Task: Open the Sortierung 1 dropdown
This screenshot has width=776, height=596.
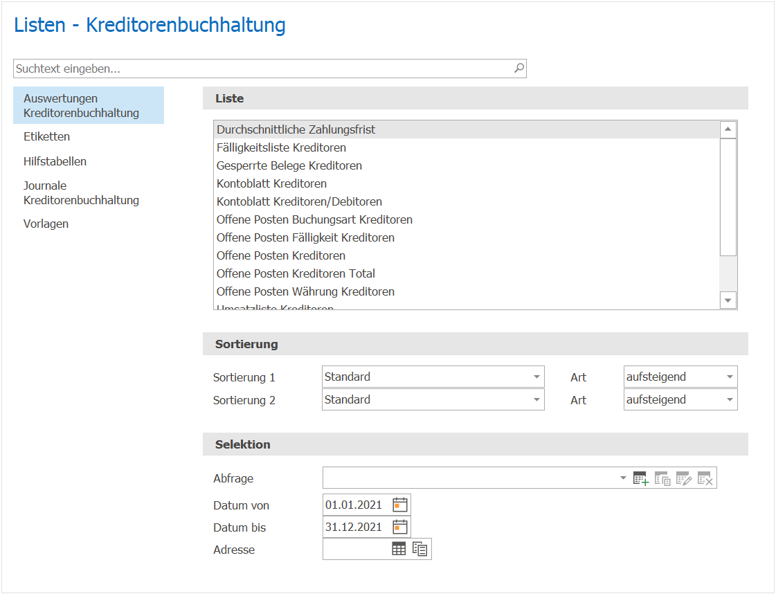Action: (x=433, y=377)
